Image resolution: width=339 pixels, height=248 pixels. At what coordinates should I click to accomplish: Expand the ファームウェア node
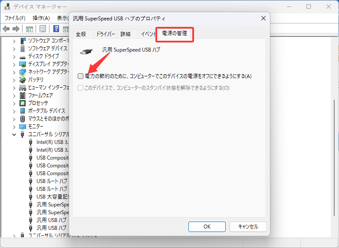(x=14, y=96)
